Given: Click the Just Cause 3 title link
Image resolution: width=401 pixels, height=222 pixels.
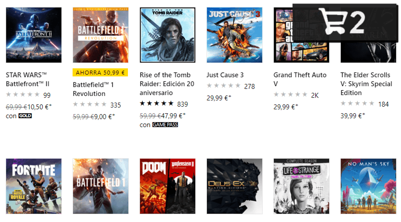Looking at the screenshot, I should click(x=225, y=75).
